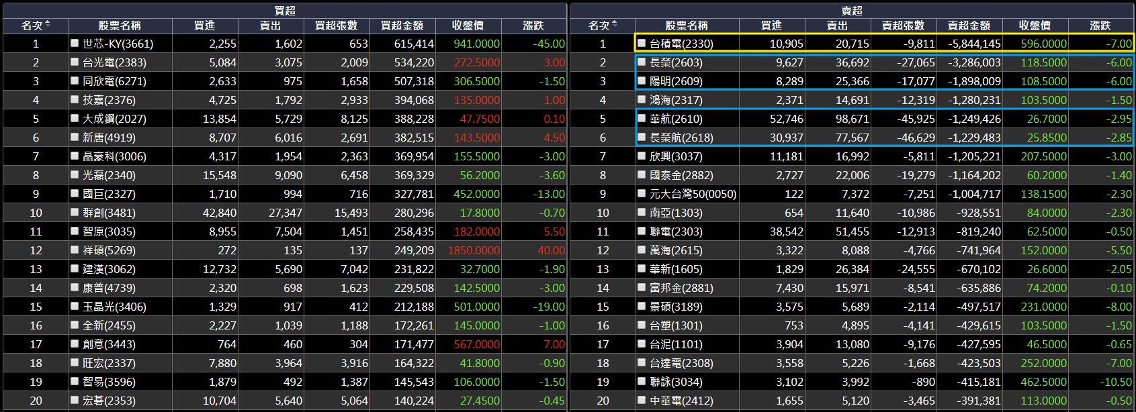Tick the checkbox for 台光電(2383)
Image resolution: width=1136 pixels, height=412 pixels.
click(75, 62)
